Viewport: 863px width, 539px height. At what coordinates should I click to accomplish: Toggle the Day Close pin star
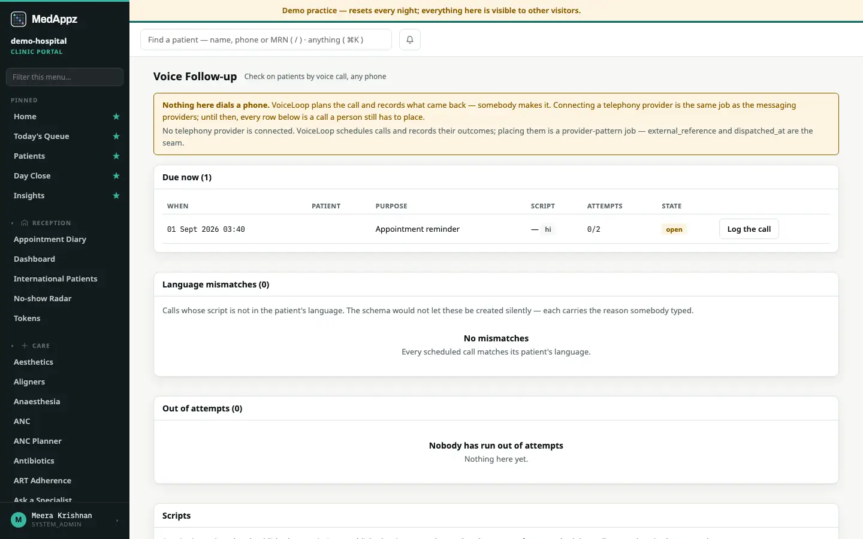point(116,176)
